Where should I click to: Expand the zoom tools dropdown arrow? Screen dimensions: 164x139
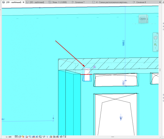pyautogui.click(x=156, y=48)
